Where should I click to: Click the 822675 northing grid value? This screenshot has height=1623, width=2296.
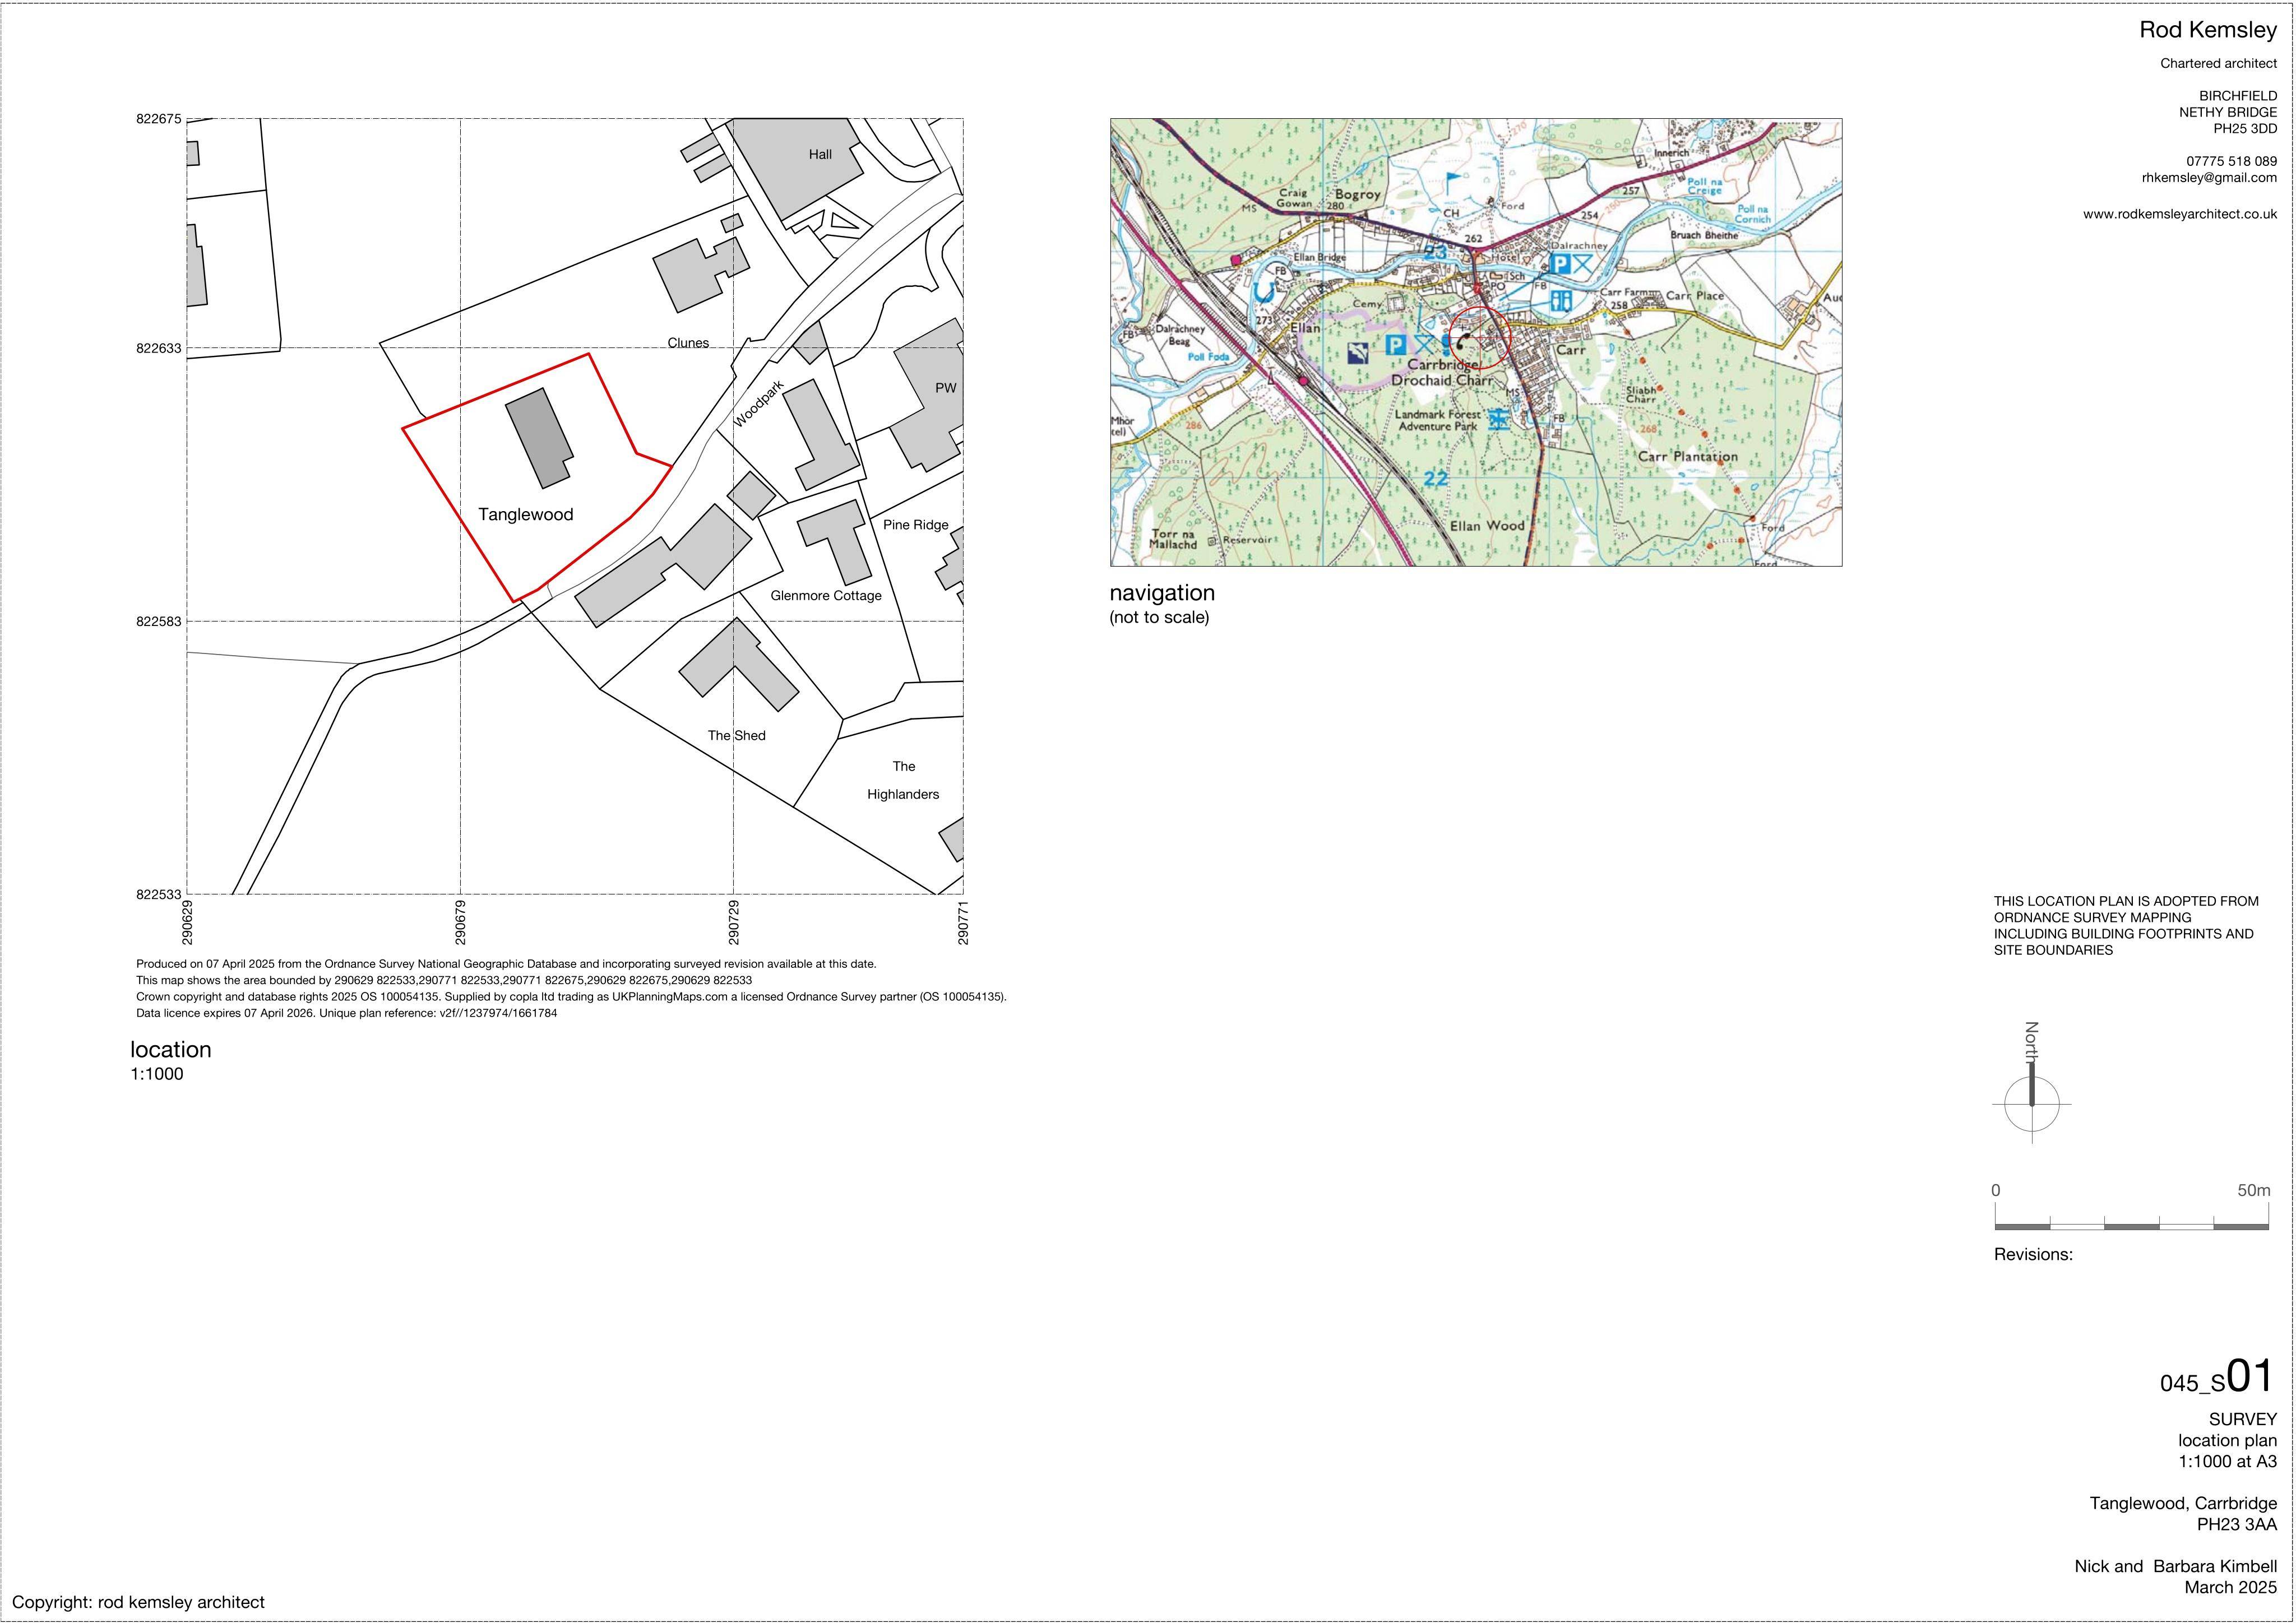[x=159, y=118]
